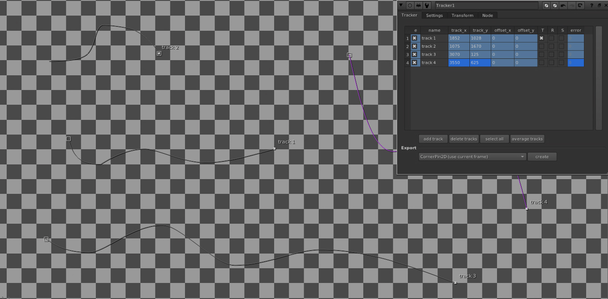Click track_y value 1028

(480, 38)
